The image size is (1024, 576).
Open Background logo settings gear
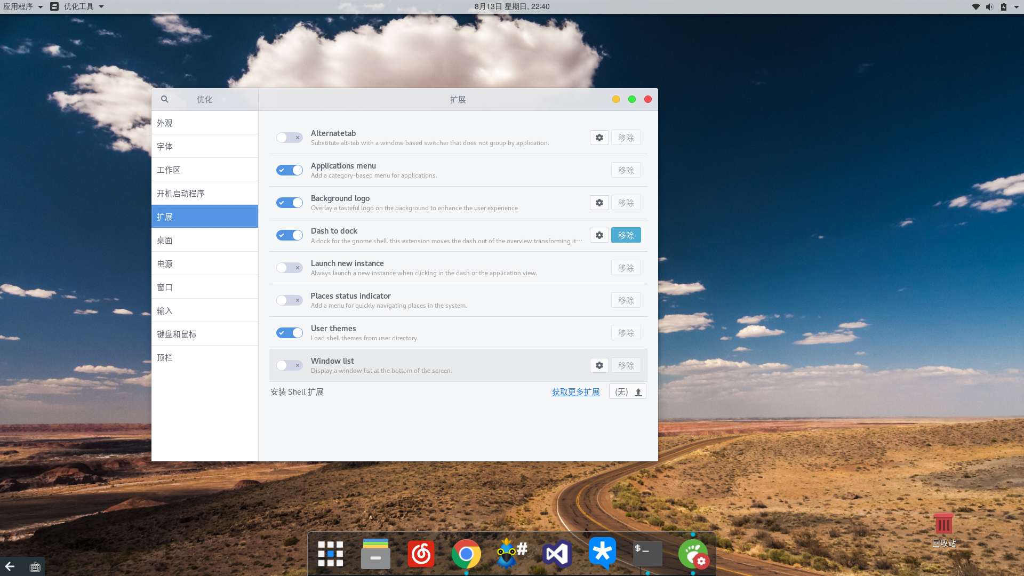coord(599,203)
